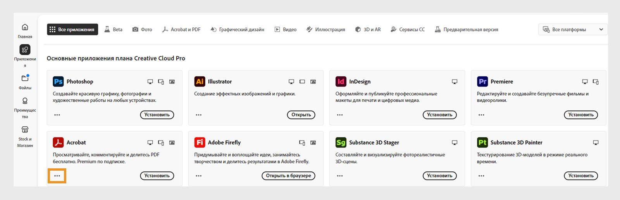Switch to Acrobat и PDF tab
Image resolution: width=620 pixels, height=200 pixels.
tap(181, 29)
